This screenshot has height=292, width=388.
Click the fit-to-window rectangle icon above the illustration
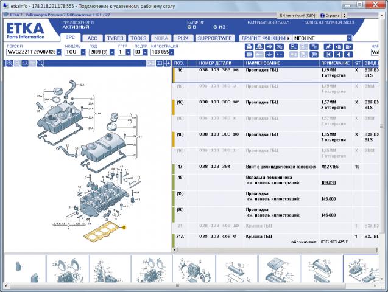tap(160, 63)
